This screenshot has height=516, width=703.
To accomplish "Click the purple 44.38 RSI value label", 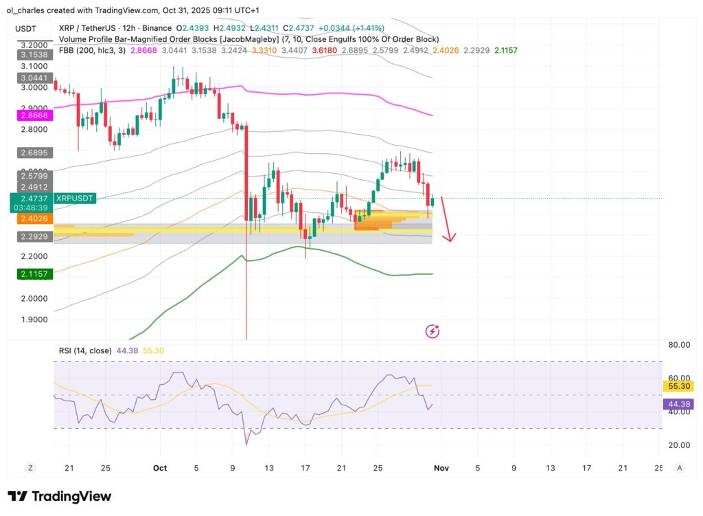I will (x=678, y=405).
